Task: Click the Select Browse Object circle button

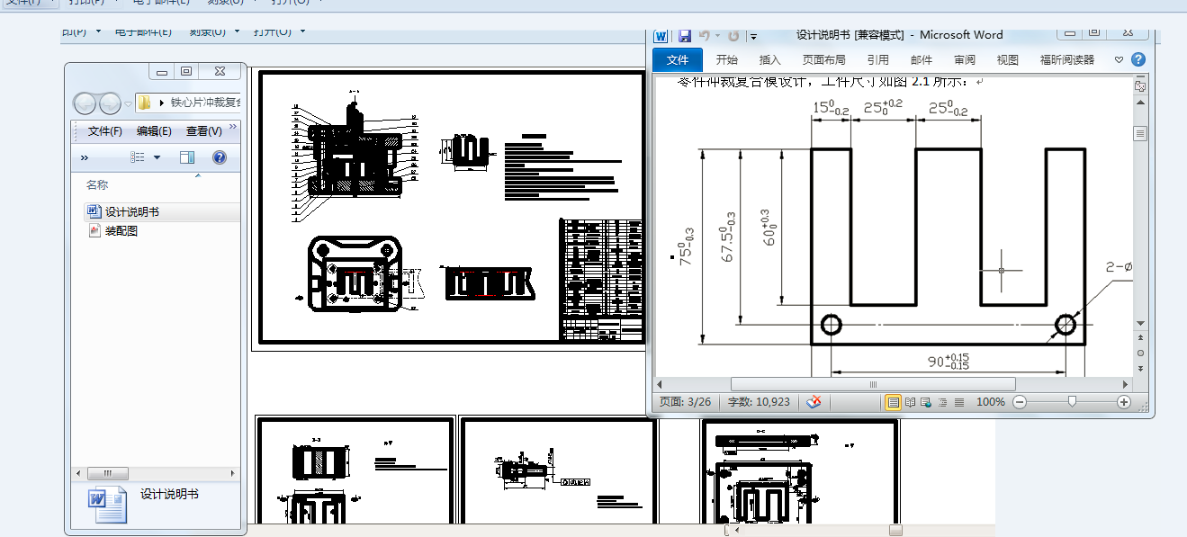Action: [x=1140, y=353]
